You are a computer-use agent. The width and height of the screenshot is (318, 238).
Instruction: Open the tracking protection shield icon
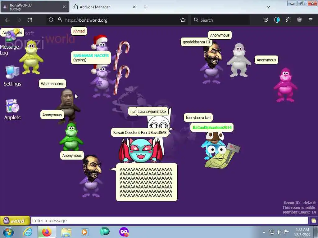click(51, 20)
